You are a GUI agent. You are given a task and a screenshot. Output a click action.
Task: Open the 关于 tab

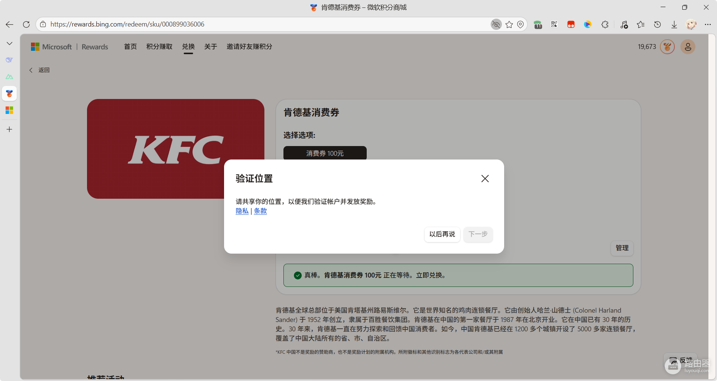211,47
